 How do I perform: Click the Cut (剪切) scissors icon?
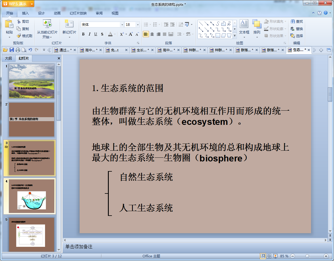19,21
